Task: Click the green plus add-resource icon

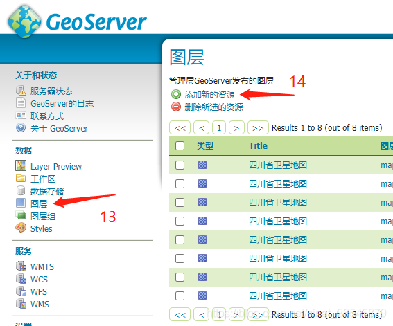Action: pos(176,94)
